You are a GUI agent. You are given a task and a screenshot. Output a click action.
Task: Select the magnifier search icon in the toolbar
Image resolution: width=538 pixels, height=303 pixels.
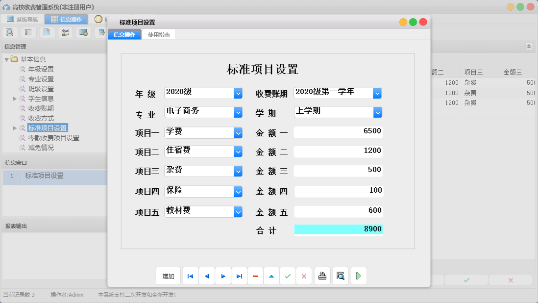10,32
